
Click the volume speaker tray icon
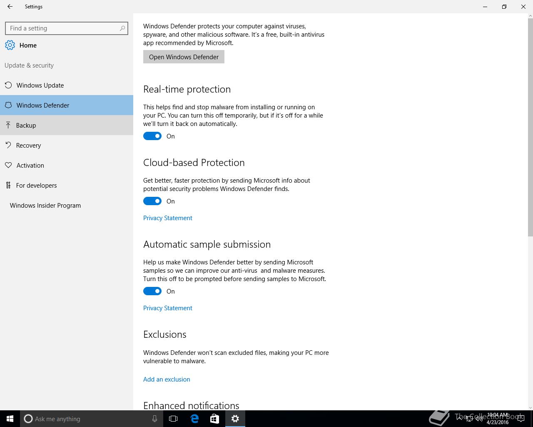point(479,419)
